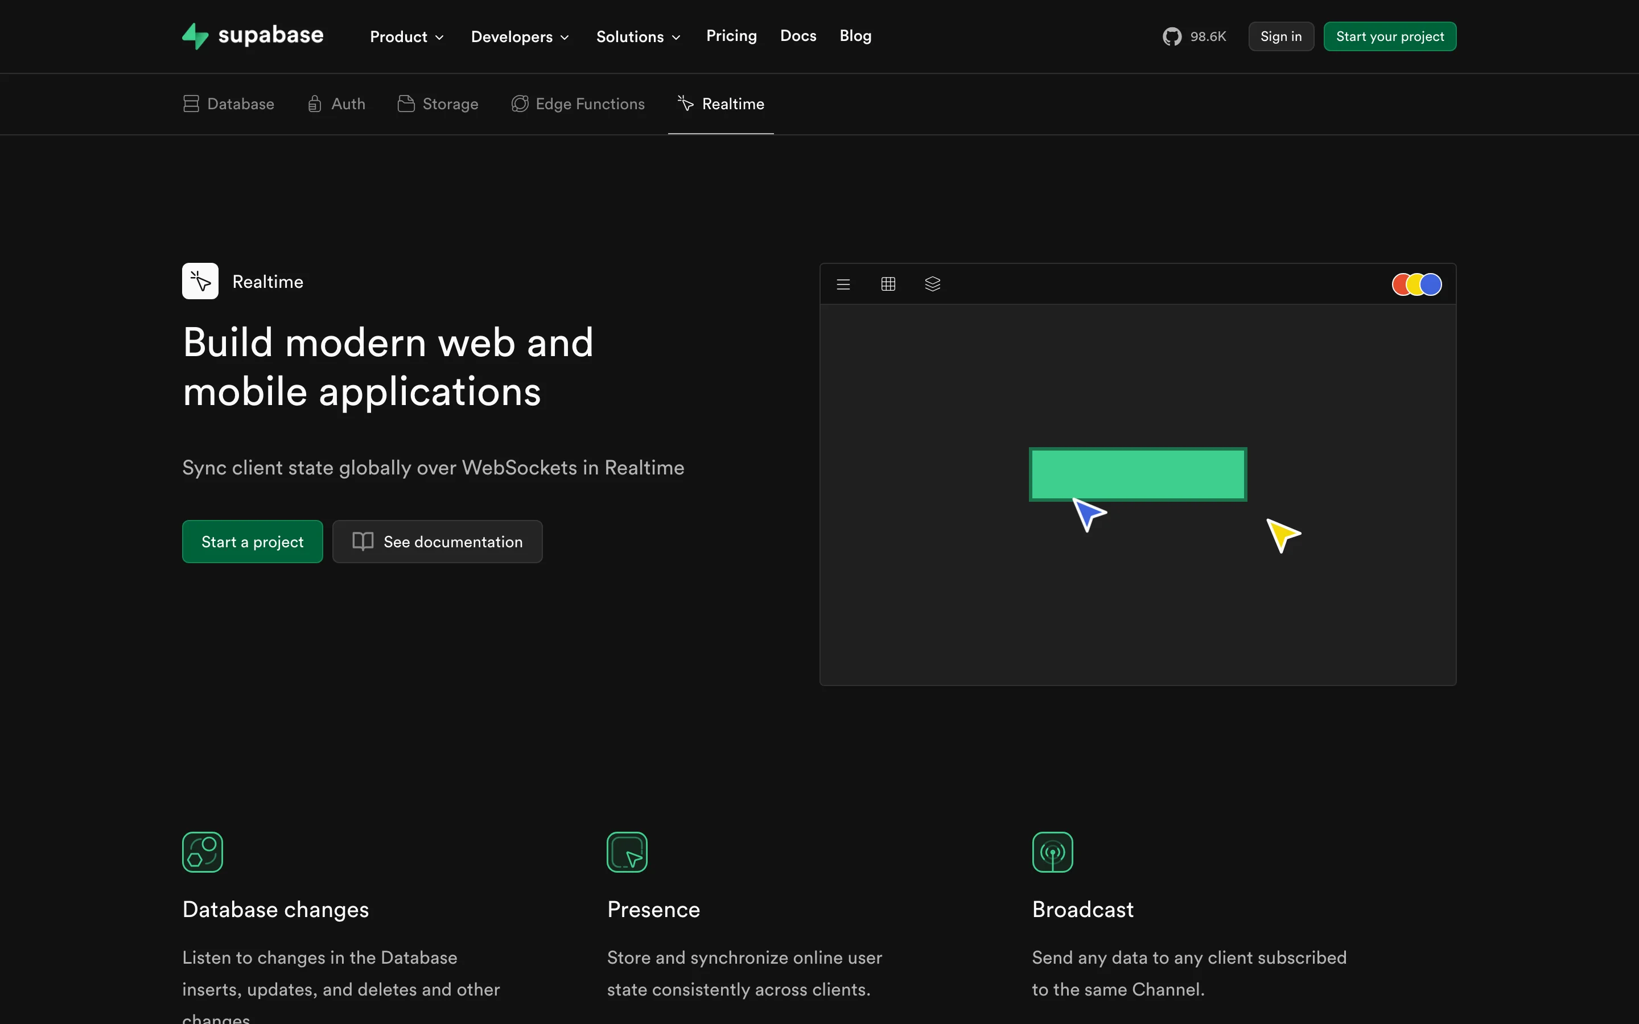Click the Realtime cursor badge icon above heading
Image resolution: width=1639 pixels, height=1024 pixels.
[x=200, y=281]
